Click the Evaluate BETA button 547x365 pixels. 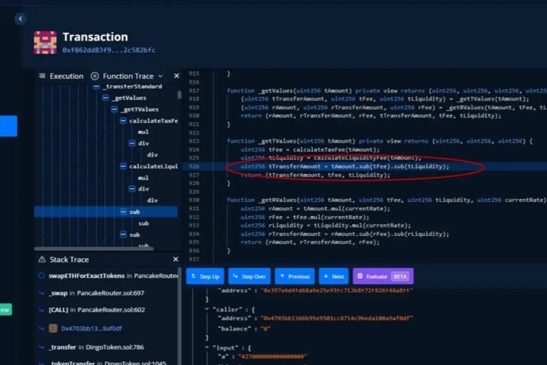point(382,277)
